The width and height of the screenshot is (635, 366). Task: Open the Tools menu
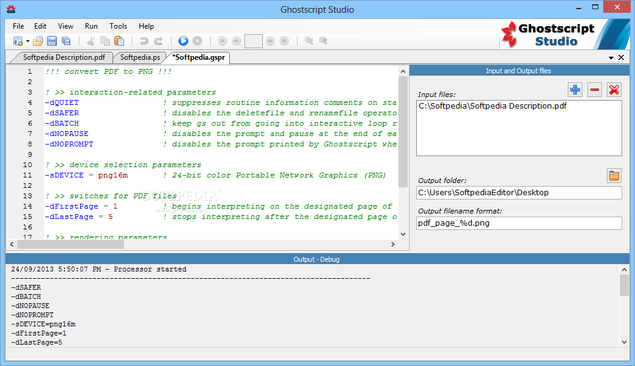click(x=118, y=26)
